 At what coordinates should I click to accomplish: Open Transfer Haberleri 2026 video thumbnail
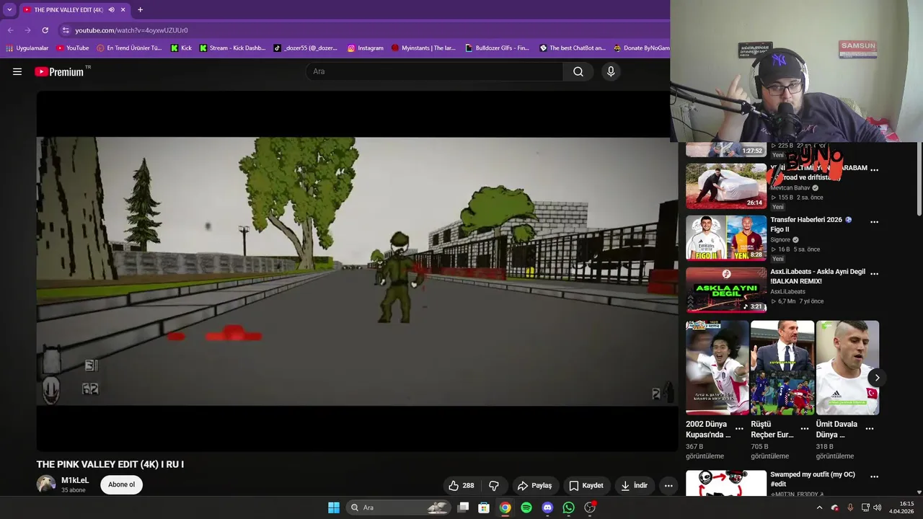726,238
